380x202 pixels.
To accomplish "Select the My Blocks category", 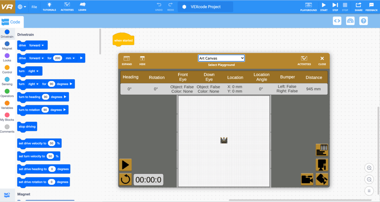I will pyautogui.click(x=7, y=117).
